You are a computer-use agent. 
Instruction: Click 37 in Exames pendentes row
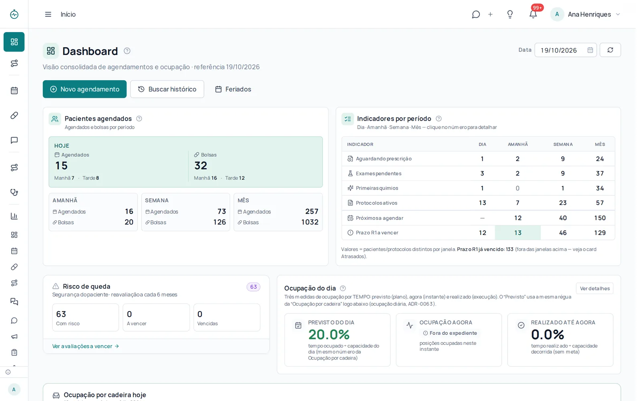pyautogui.click(x=599, y=173)
